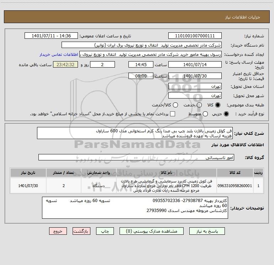Click item code 096331958260001 cell
The height and width of the screenshot is (265, 274).
pyautogui.click(x=235, y=186)
